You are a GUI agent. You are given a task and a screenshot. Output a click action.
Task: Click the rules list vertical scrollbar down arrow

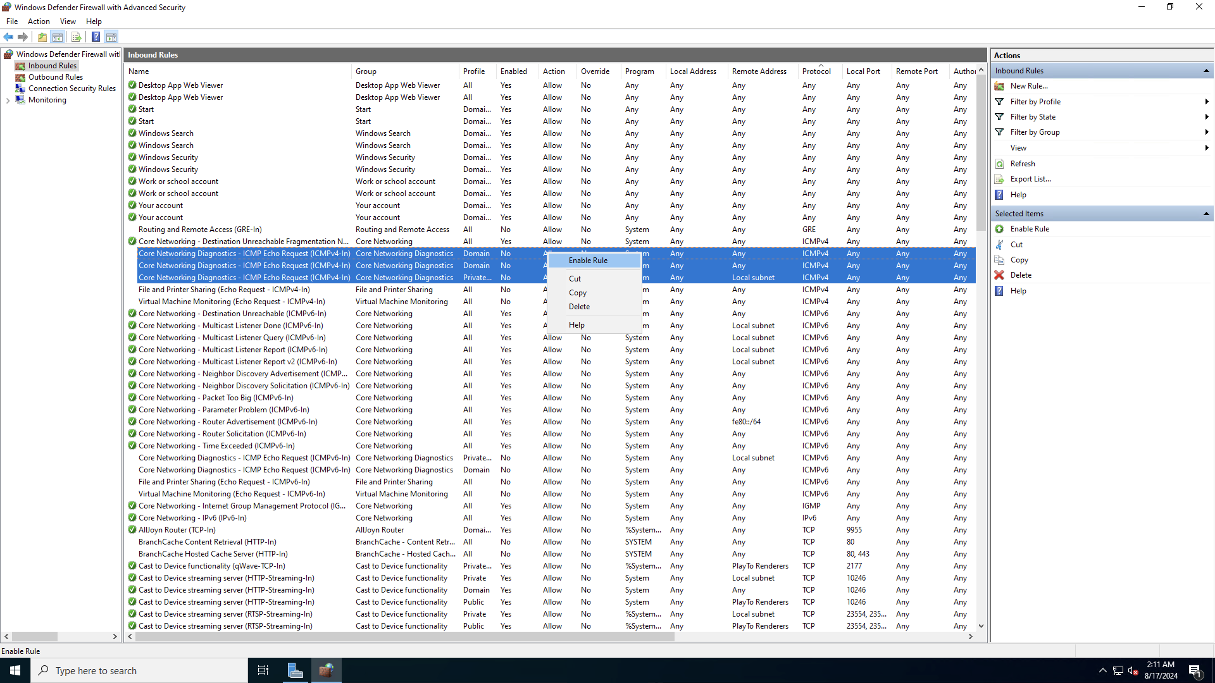coord(981,626)
